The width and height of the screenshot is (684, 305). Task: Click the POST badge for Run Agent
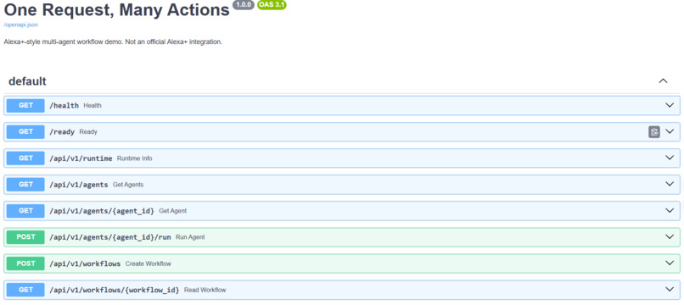pyautogui.click(x=25, y=237)
